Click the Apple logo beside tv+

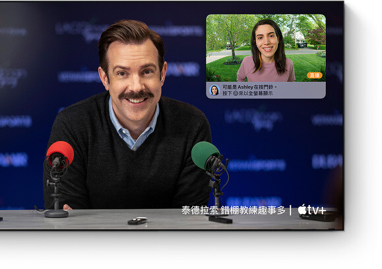(302, 210)
